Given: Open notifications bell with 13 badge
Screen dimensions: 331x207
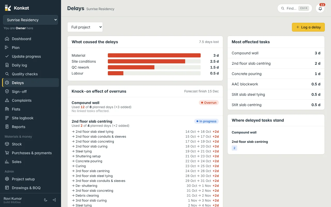Looking at the screenshot, I should 320,8.
